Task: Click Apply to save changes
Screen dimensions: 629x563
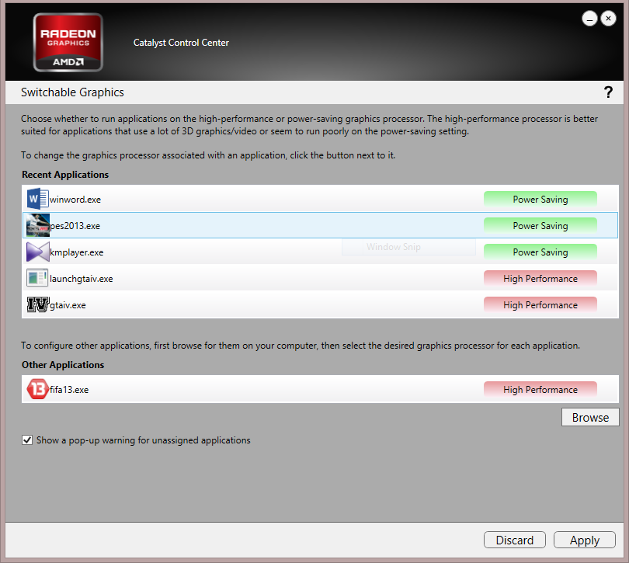Action: coord(584,540)
